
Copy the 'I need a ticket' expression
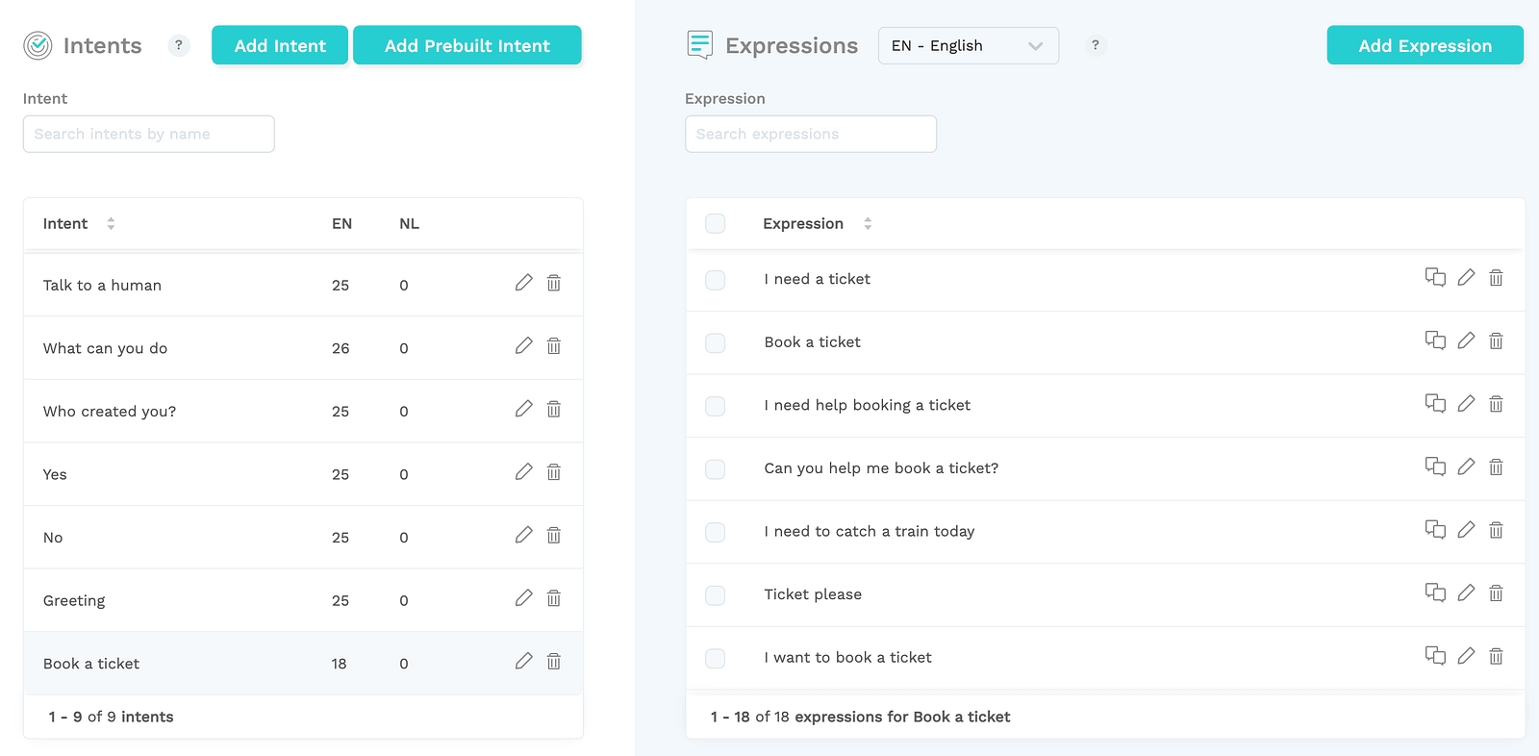[x=1435, y=277]
